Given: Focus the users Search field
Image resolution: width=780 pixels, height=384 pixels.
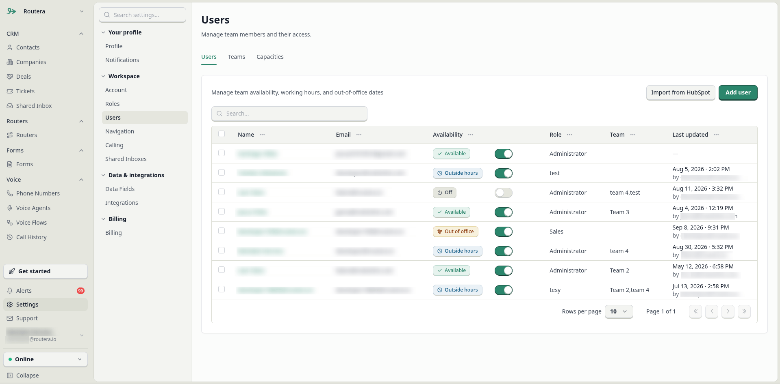Looking at the screenshot, I should point(289,114).
